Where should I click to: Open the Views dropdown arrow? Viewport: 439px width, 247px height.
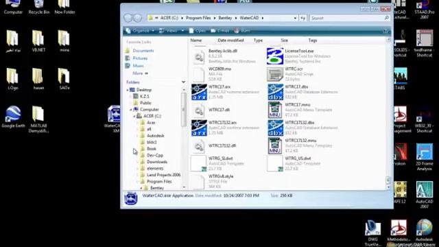pyautogui.click(x=182, y=31)
